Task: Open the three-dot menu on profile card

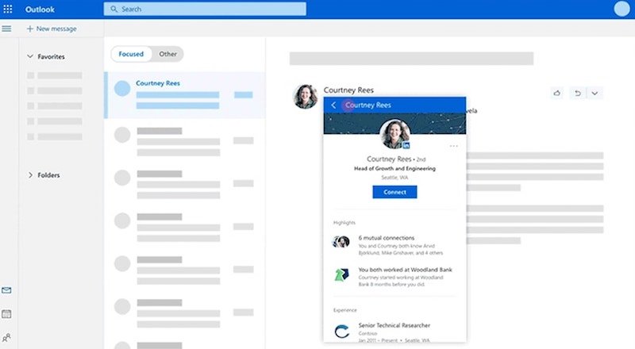Action: point(453,146)
